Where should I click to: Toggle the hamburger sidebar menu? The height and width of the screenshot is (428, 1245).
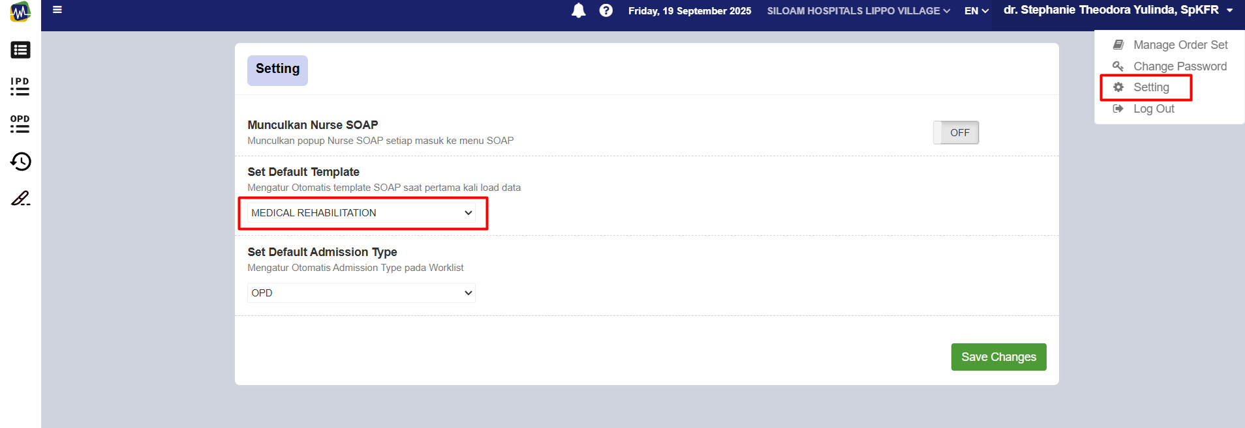57,10
